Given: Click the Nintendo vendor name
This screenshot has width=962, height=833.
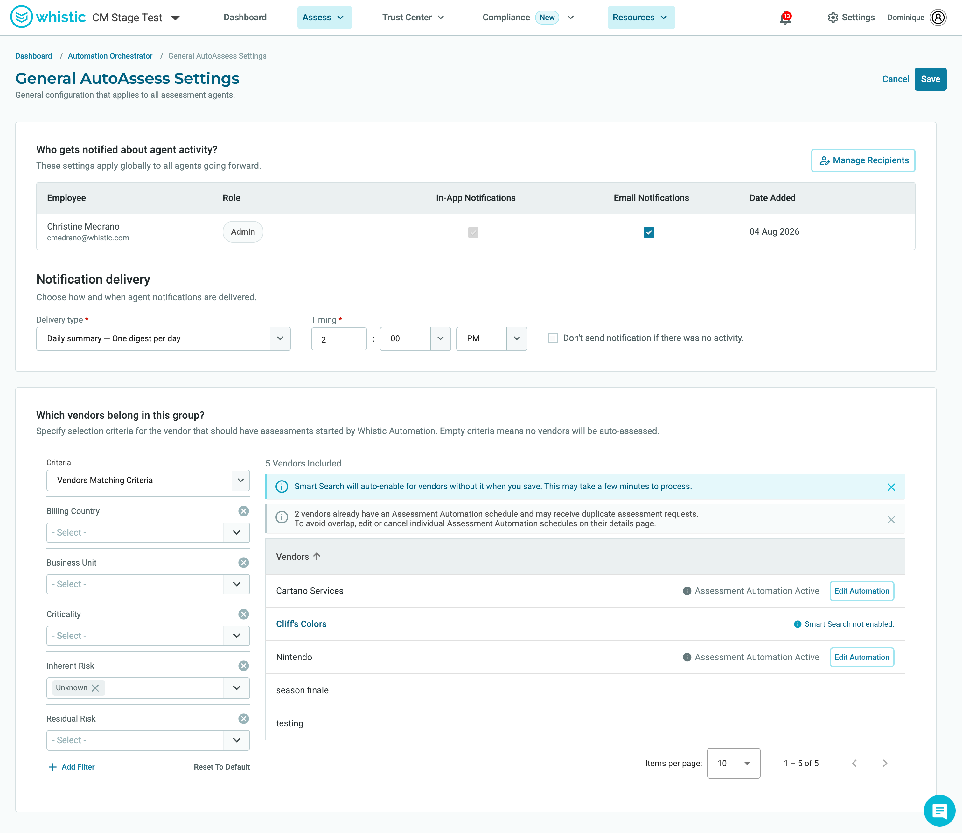Looking at the screenshot, I should 294,657.
